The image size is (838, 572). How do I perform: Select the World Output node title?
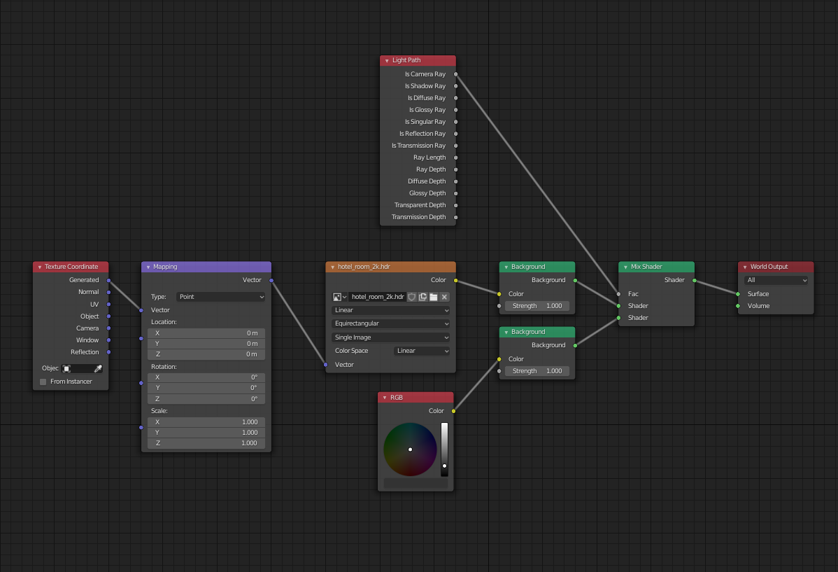click(x=769, y=267)
